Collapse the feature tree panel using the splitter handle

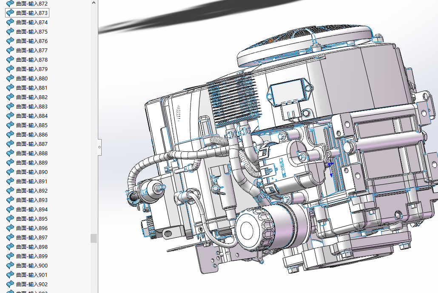100,147
